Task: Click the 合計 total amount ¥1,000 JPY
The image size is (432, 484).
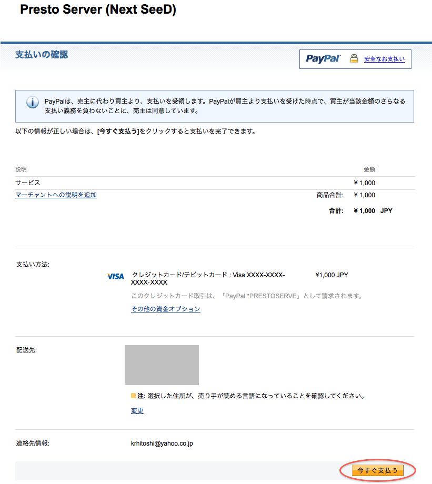Action: click(x=373, y=211)
